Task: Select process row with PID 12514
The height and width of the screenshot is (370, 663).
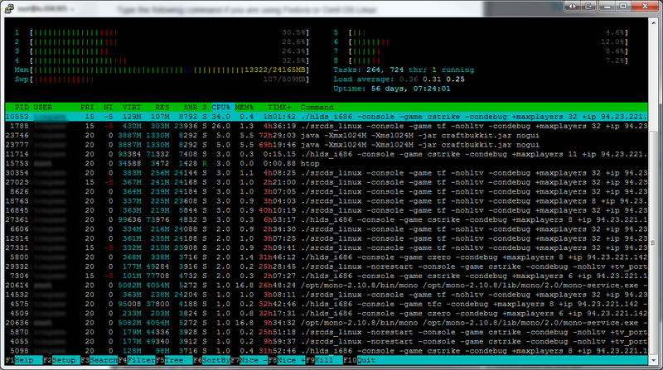Action: [327, 238]
